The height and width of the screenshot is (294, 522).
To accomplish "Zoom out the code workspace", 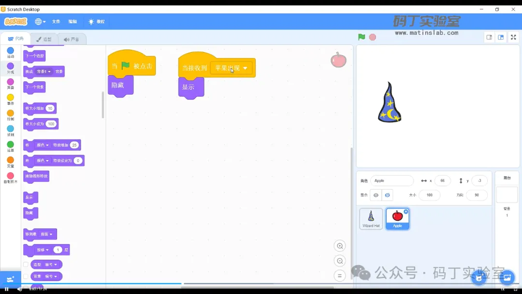I will pyautogui.click(x=340, y=261).
